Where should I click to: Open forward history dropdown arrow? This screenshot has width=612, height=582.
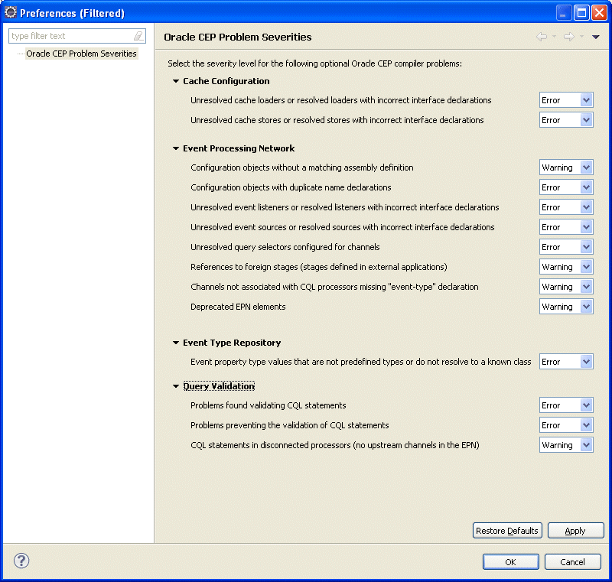[x=581, y=37]
